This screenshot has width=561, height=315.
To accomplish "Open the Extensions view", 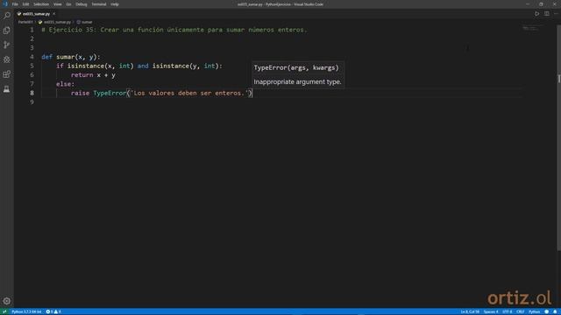I will (x=7, y=74).
